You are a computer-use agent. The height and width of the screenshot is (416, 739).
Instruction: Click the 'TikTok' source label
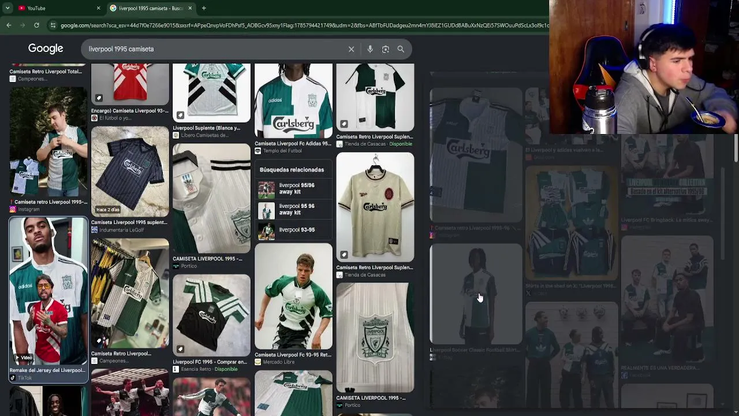(x=24, y=378)
